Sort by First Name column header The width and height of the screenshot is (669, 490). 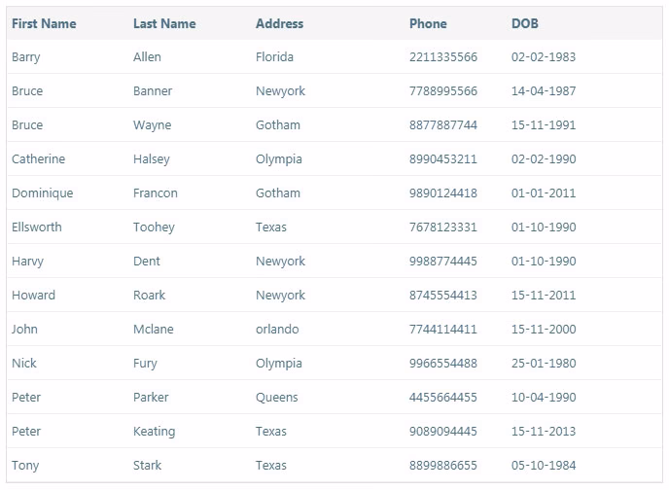coord(44,23)
